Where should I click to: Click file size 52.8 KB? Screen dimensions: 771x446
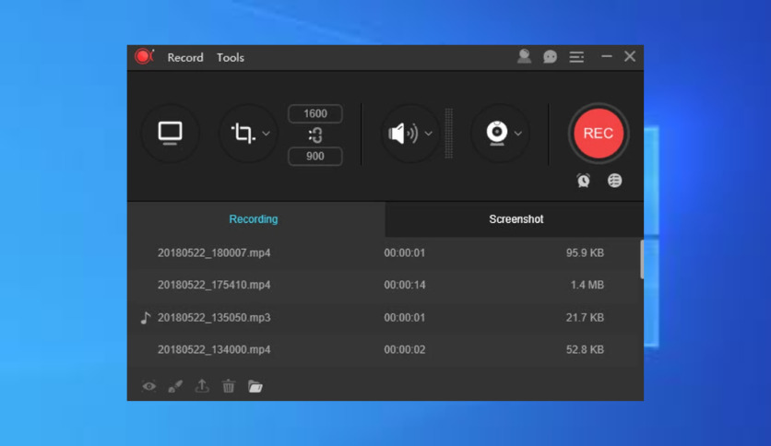585,350
